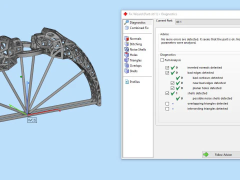Screen dimensions: 240x180
Task: Go to Overlaps label in sidebar
Action: pos(135,65)
